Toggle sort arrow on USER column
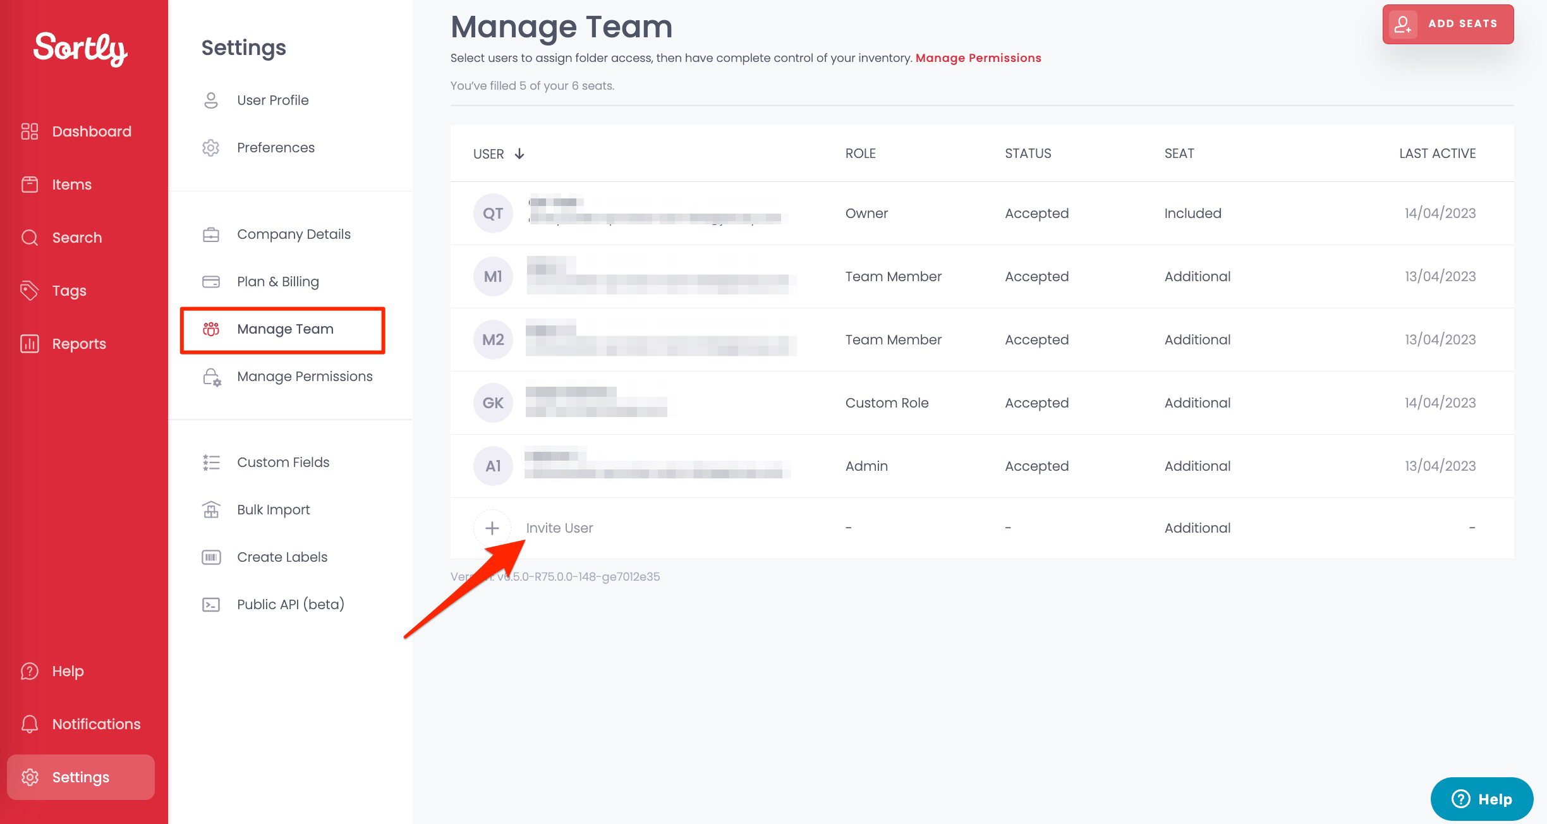 pyautogui.click(x=519, y=154)
